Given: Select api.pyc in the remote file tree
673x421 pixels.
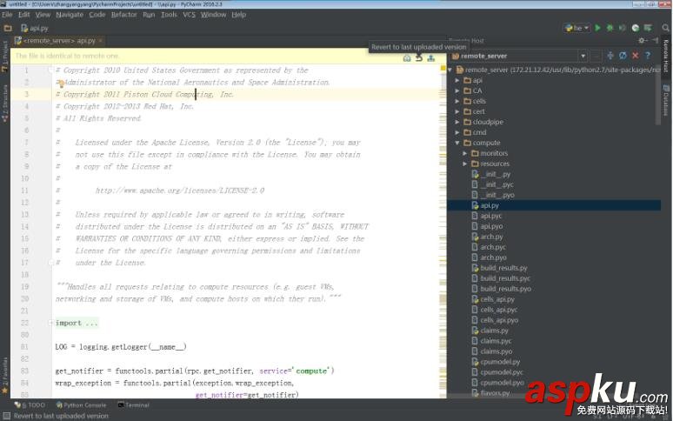Looking at the screenshot, I should [x=490, y=216].
